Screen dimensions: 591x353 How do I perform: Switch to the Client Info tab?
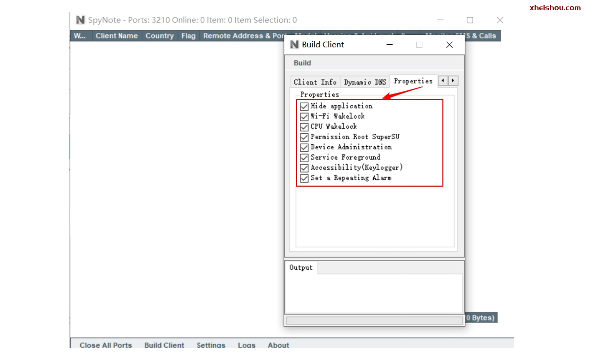[x=315, y=82]
